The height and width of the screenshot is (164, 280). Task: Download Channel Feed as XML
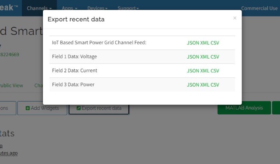(x=205, y=43)
